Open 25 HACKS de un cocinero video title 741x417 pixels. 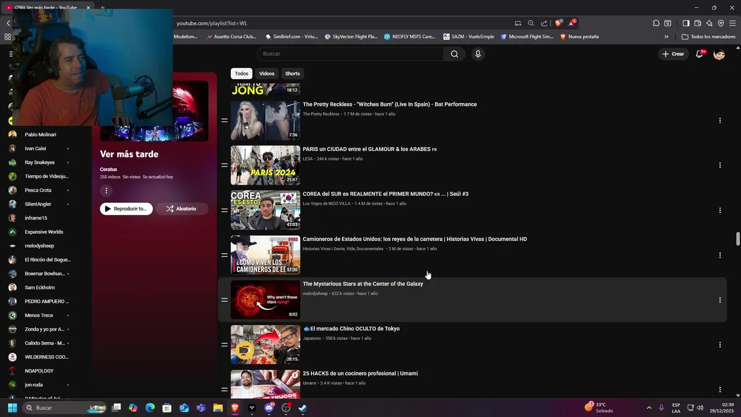[360, 374]
